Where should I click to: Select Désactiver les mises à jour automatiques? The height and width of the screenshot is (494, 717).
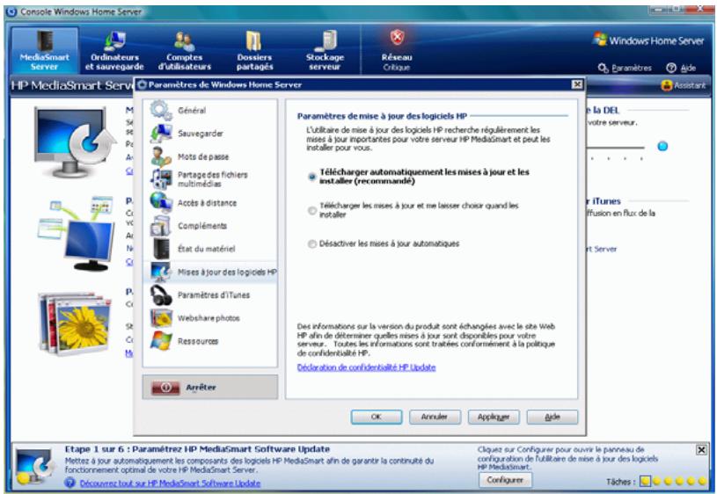click(x=312, y=244)
